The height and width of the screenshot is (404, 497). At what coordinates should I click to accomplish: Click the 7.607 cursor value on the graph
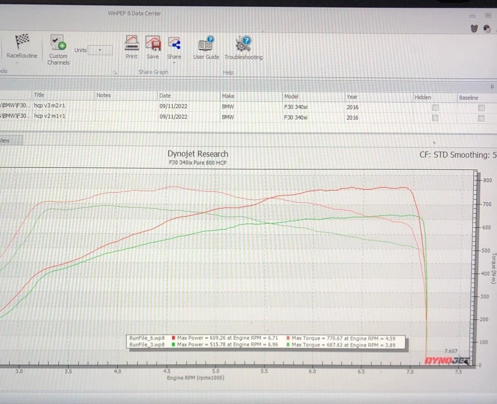(x=451, y=351)
